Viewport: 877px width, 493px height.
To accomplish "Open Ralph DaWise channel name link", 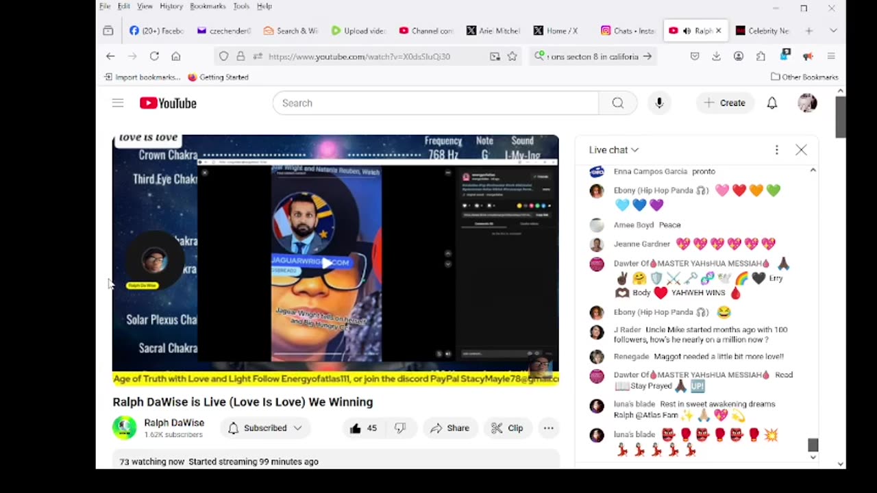I will tap(174, 422).
